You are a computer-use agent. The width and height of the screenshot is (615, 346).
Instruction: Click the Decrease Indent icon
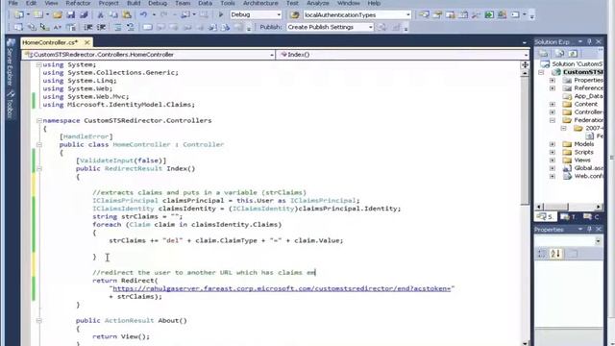click(88, 27)
